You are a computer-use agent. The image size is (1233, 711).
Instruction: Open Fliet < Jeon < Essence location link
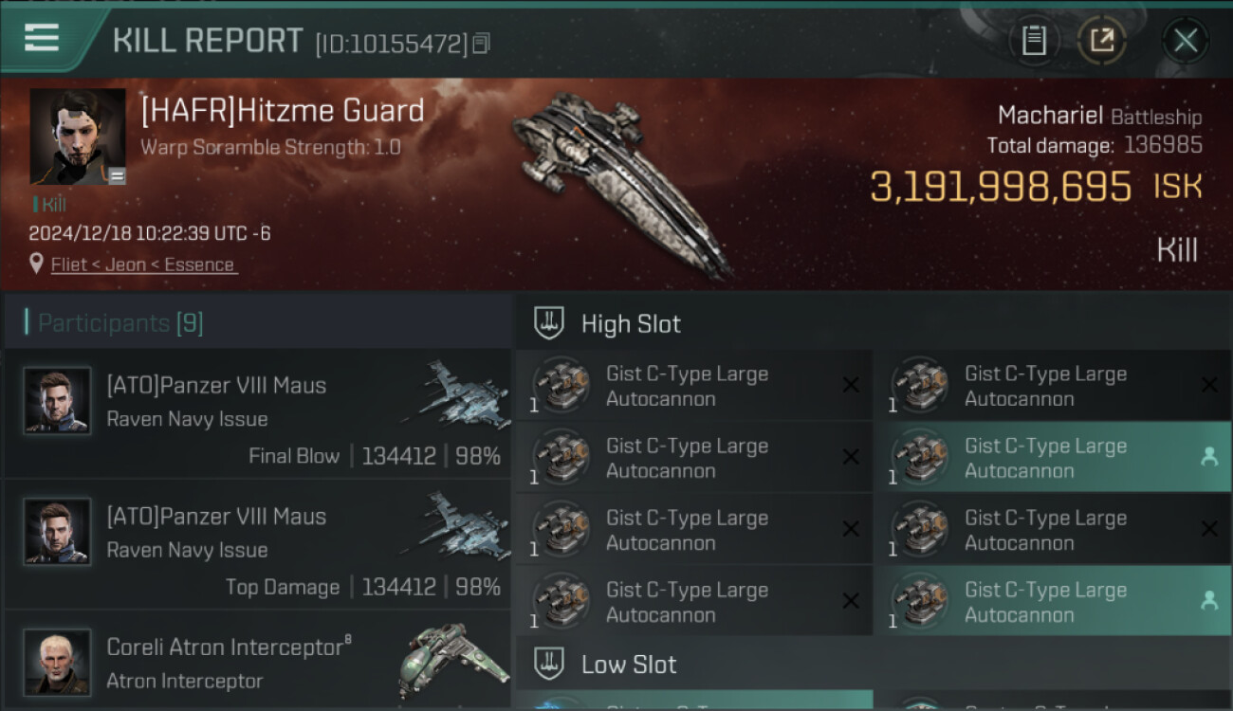point(143,264)
